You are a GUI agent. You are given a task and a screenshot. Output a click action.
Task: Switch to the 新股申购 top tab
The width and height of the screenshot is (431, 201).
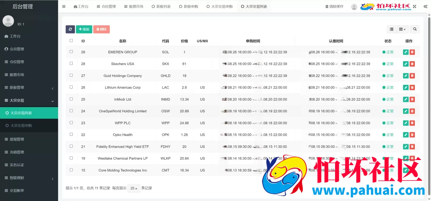(x=189, y=6)
